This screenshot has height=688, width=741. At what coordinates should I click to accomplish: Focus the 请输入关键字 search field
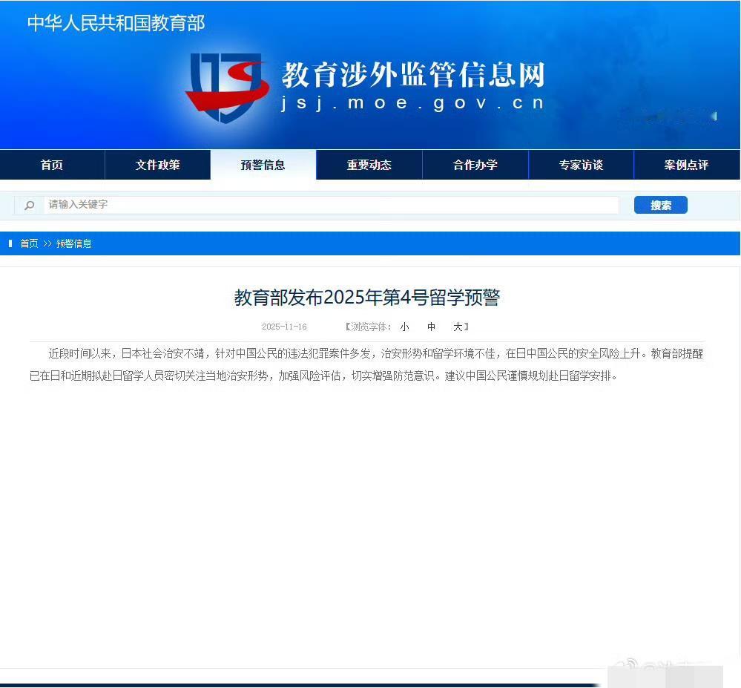pyautogui.click(x=331, y=205)
